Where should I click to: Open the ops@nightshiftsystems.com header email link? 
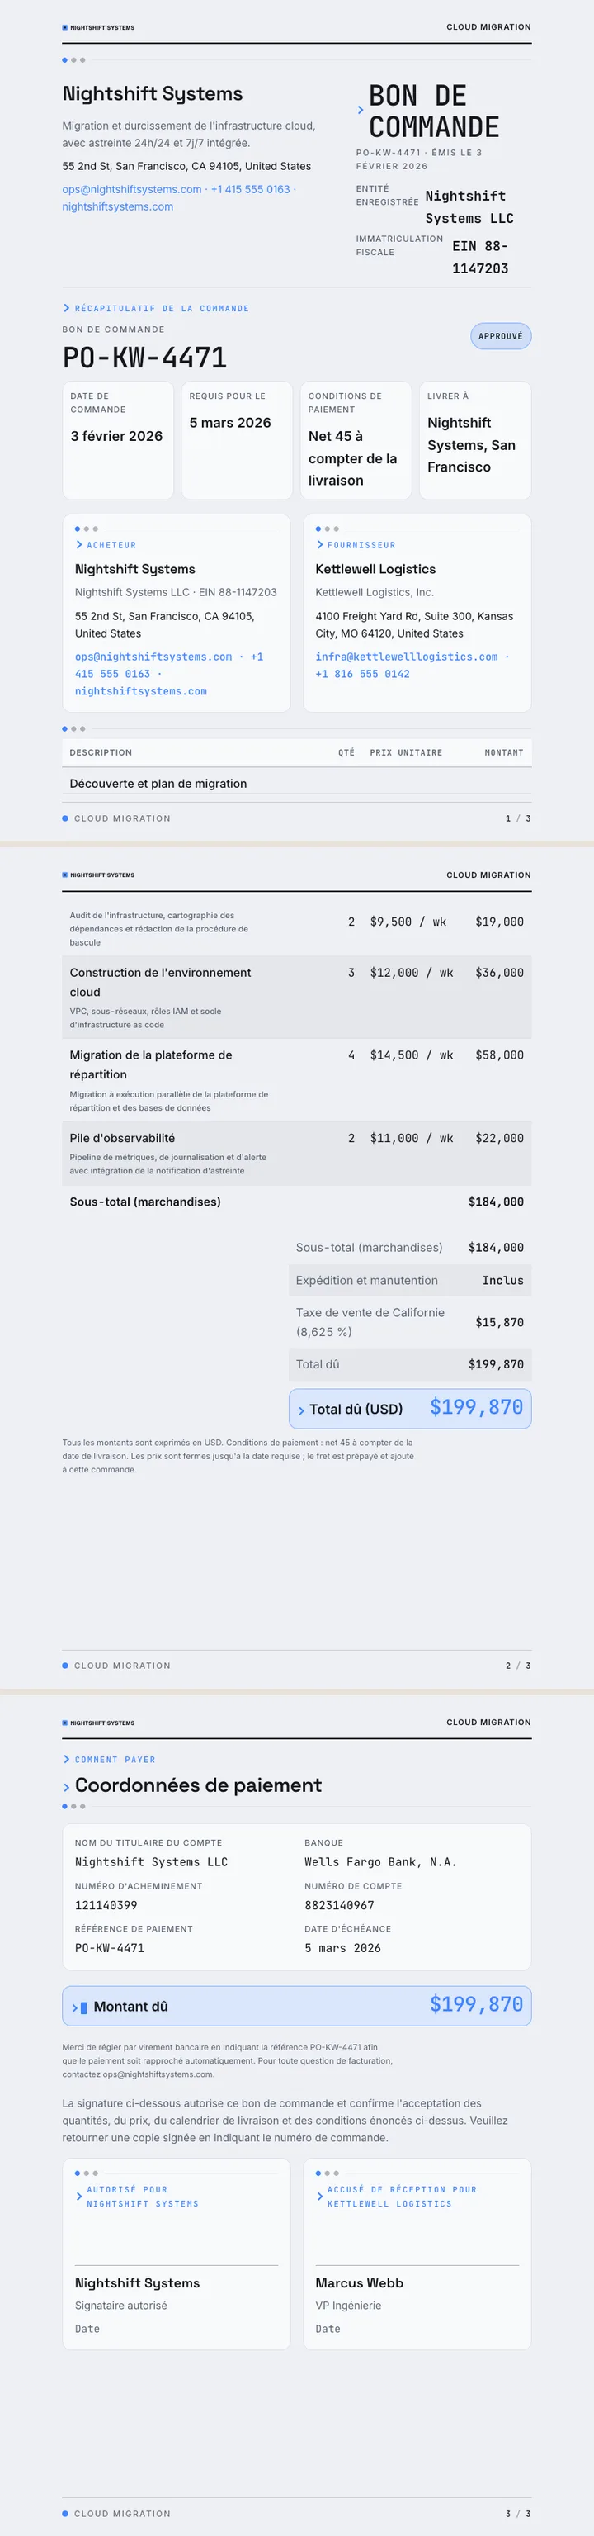pyautogui.click(x=132, y=189)
